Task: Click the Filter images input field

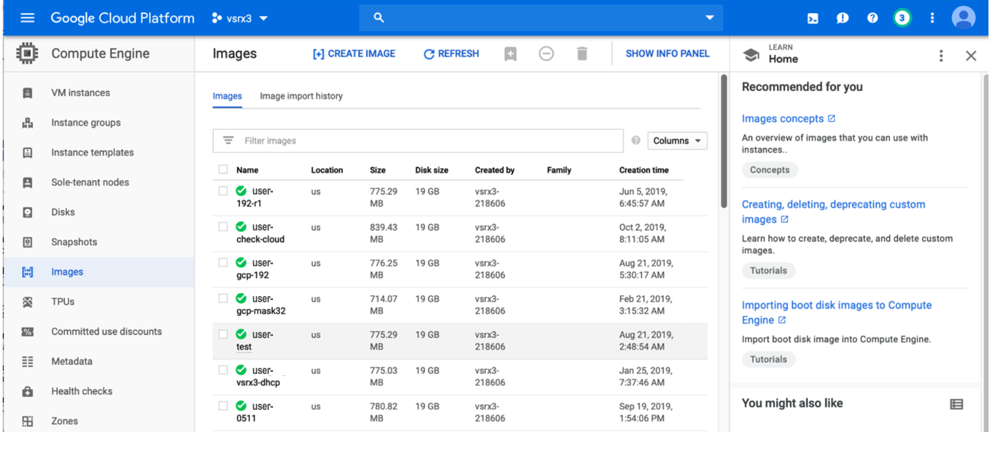Action: (428, 141)
